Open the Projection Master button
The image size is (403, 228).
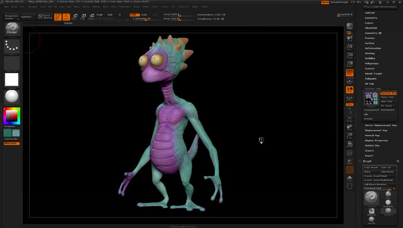(12, 17)
